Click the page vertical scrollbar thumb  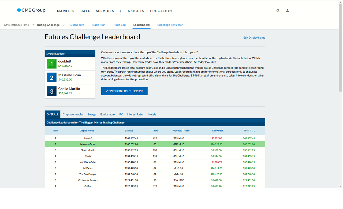341,48
